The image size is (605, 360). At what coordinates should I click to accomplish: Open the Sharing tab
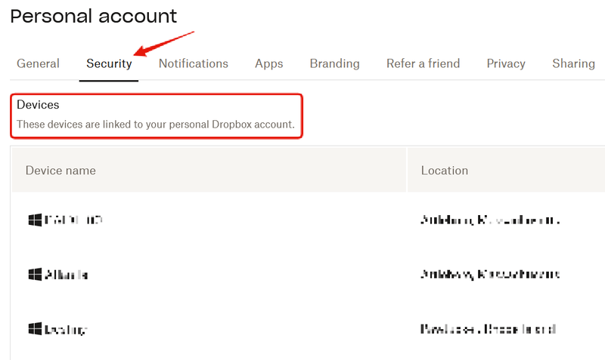point(573,63)
